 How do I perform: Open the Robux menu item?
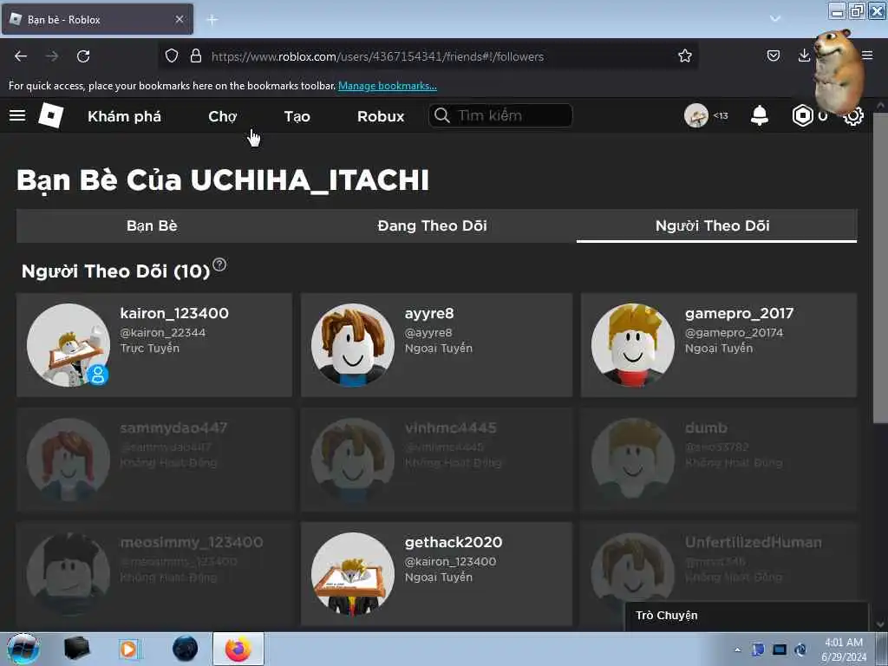(381, 116)
